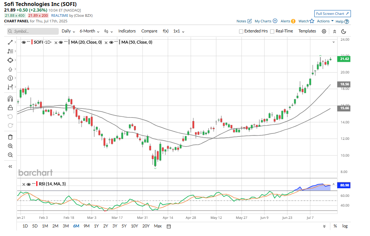Toggle visibility of the RSI study
This screenshot has width=370, height=236.
28,184
